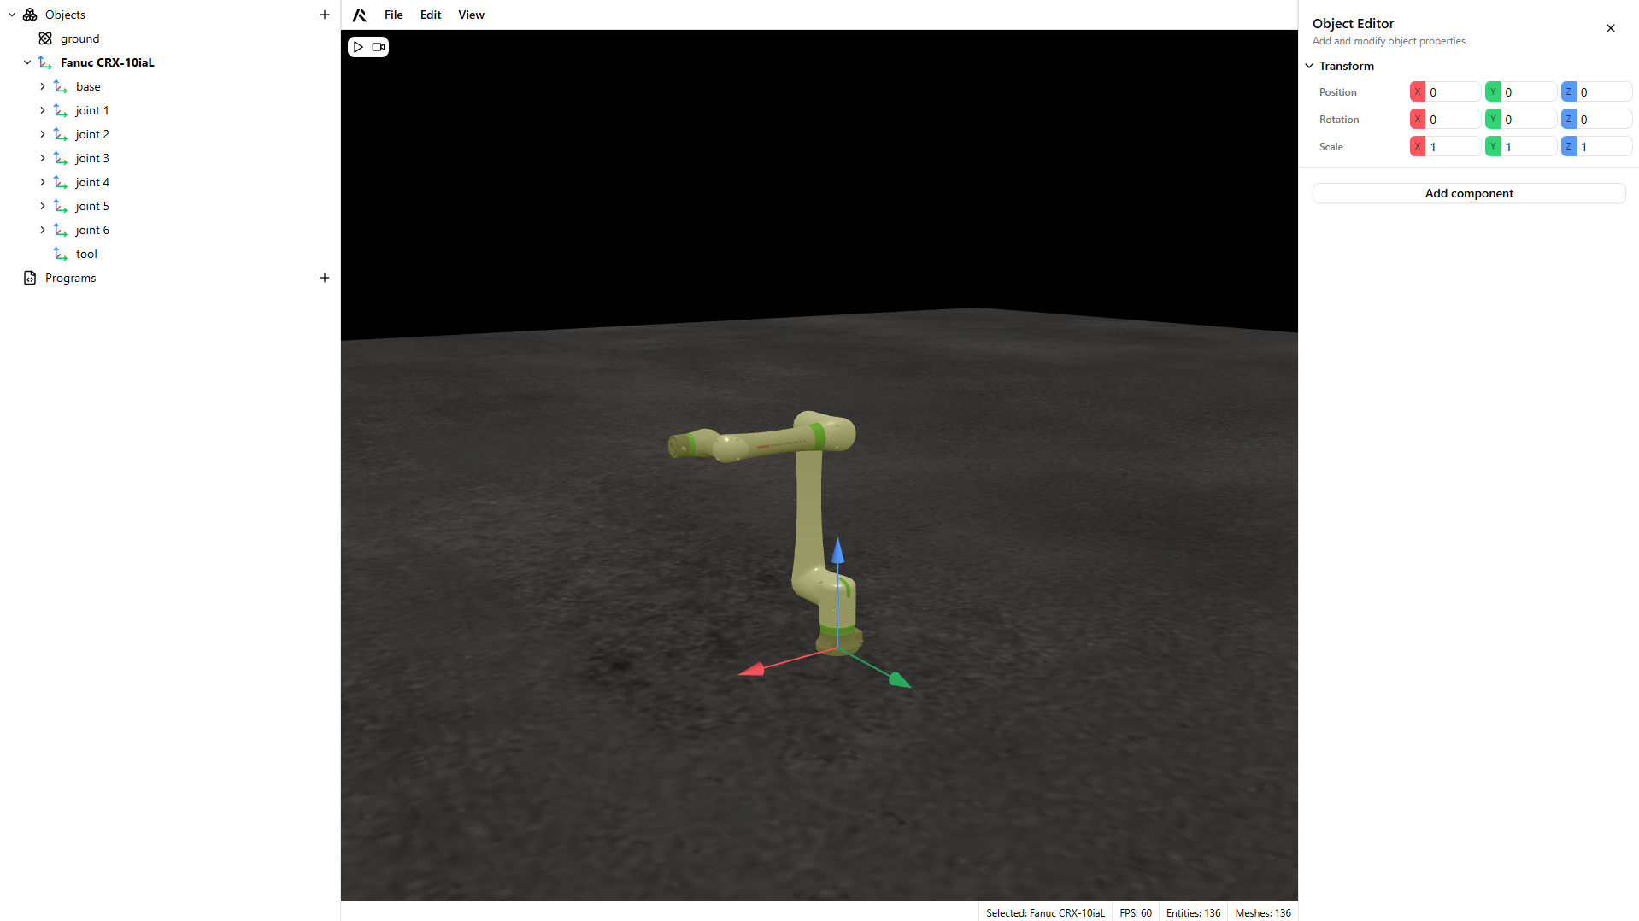This screenshot has width=1639, height=921.
Task: Expand the base tree node
Action: click(43, 86)
